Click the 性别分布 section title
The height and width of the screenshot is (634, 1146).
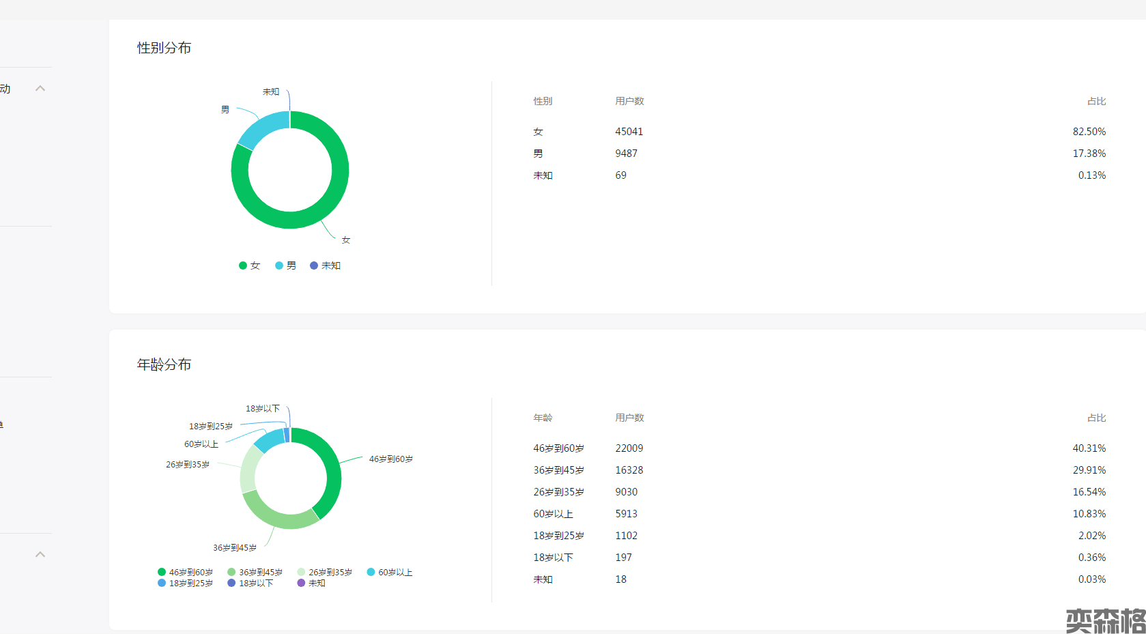point(164,48)
